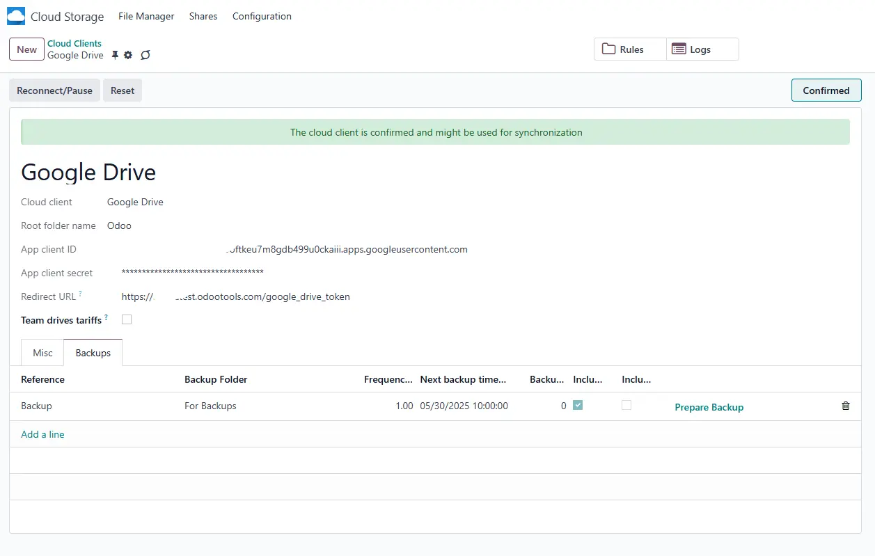
Task: Toggle the unchecked Include checkbox in Backup row
Action: (x=626, y=405)
